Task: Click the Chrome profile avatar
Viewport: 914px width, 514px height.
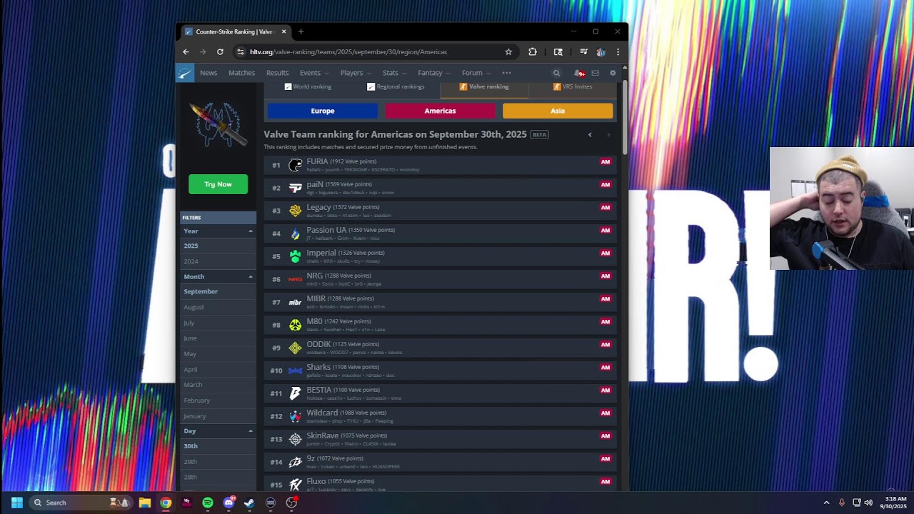Action: pyautogui.click(x=601, y=52)
